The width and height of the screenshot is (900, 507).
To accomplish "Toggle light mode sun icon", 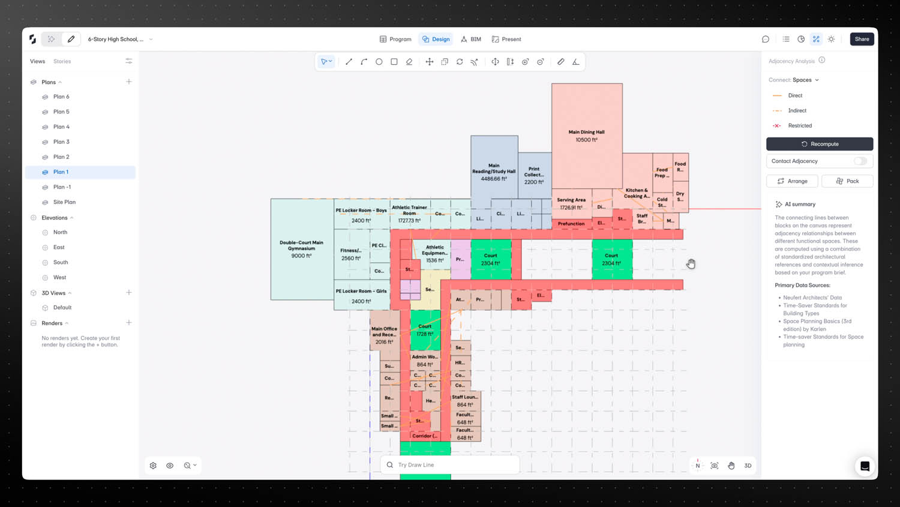I will [x=831, y=39].
